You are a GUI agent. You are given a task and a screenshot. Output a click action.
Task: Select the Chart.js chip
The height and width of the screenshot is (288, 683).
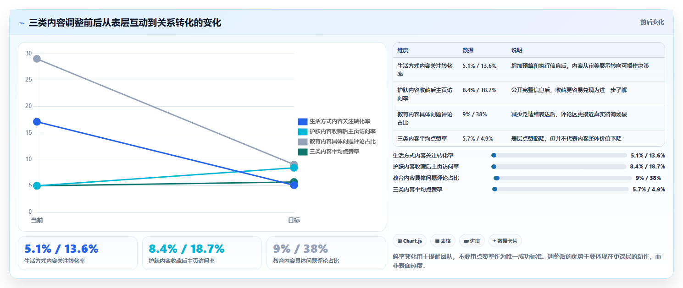(410, 241)
